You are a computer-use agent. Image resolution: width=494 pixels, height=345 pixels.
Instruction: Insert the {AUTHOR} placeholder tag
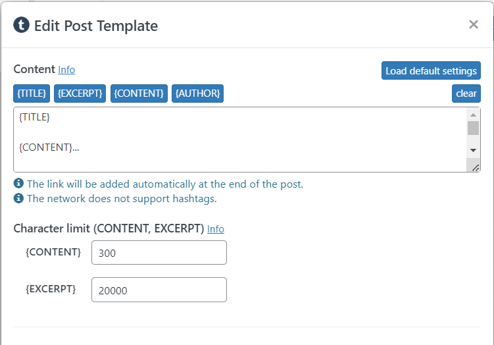coord(198,93)
